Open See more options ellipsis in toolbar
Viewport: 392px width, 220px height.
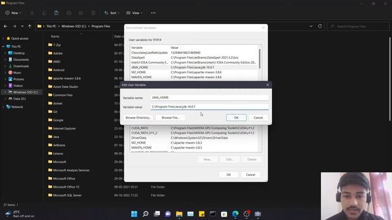point(153,13)
